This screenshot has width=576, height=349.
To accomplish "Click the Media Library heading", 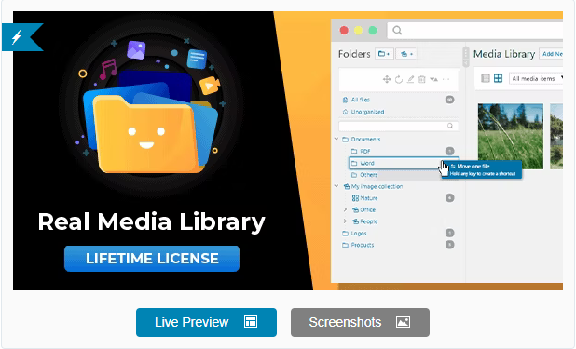I will pyautogui.click(x=504, y=54).
